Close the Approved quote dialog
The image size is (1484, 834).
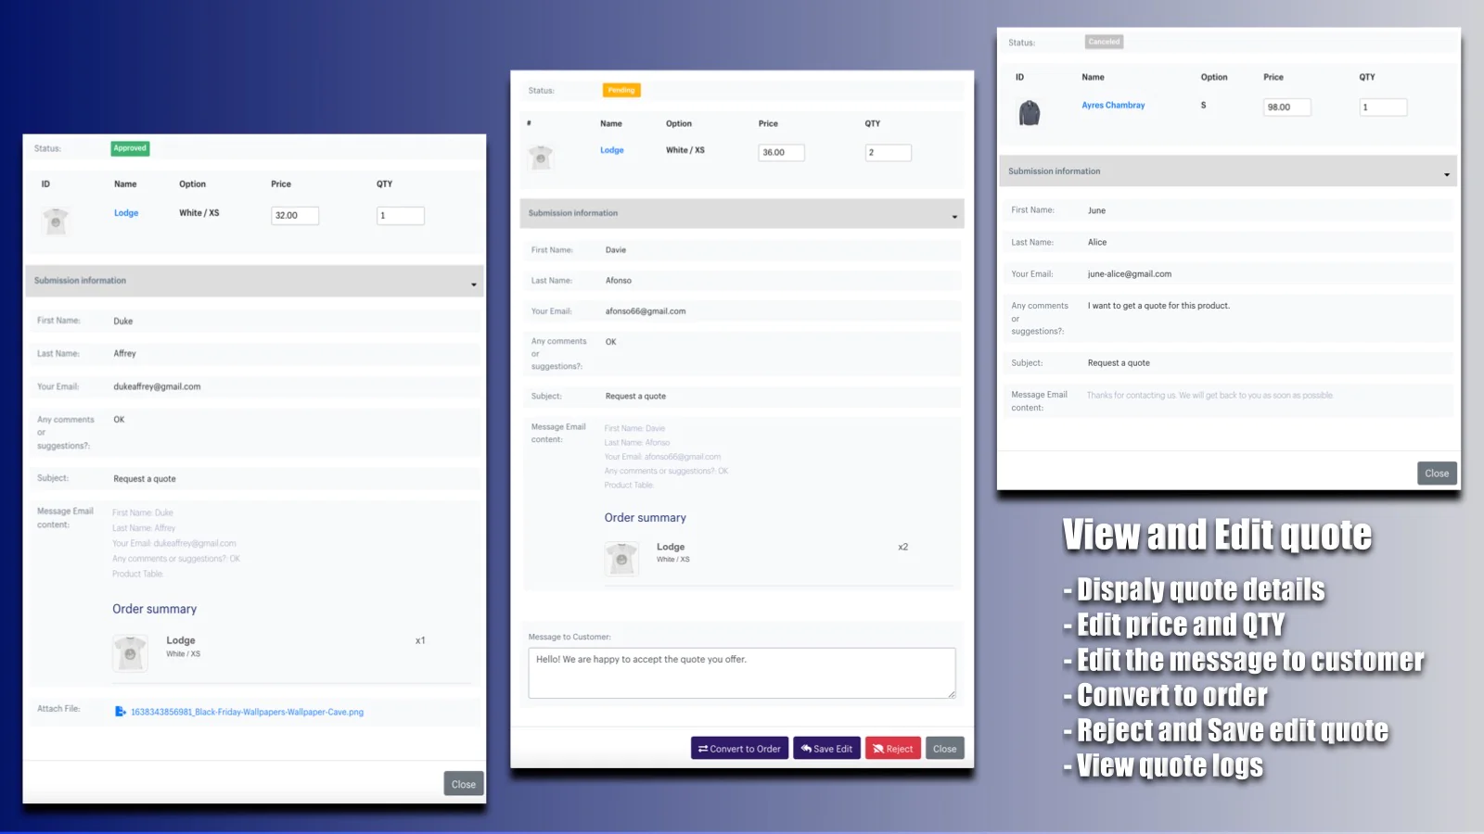pyautogui.click(x=464, y=784)
